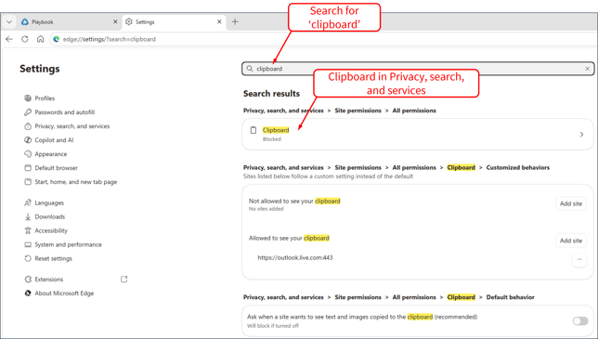Expand Clipboard result with right chevron
Image resolution: width=598 pixels, height=339 pixels.
click(x=581, y=135)
